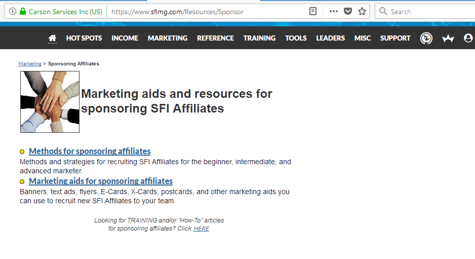Open the MARKETING menu
This screenshot has height=259, width=475.
click(168, 38)
